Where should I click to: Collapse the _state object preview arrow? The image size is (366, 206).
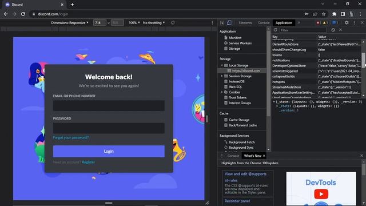tap(274, 102)
